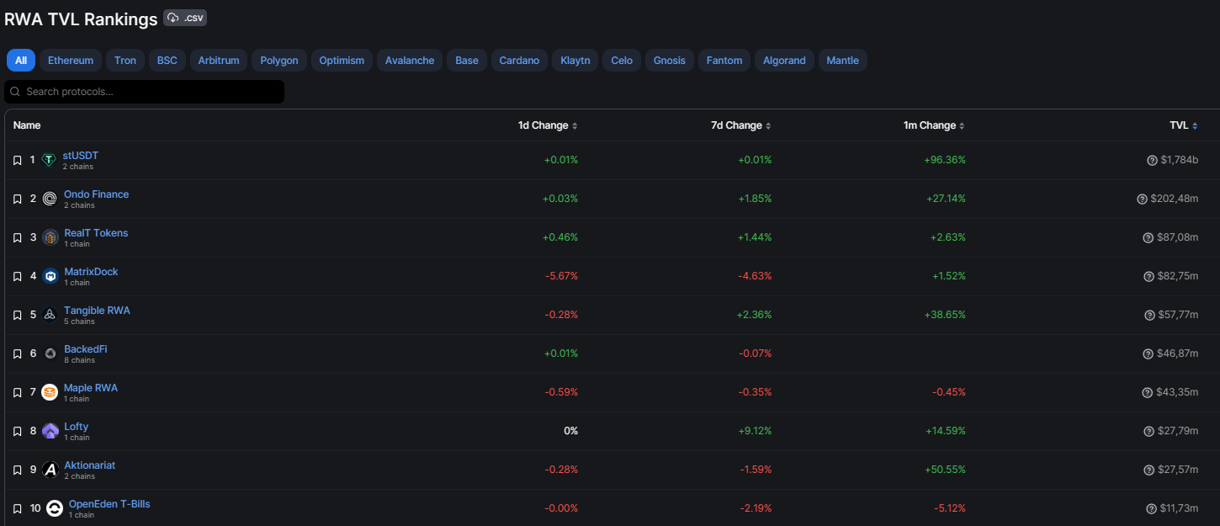Filter by the Tron chain
Image resolution: width=1220 pixels, height=526 pixels.
tap(125, 61)
